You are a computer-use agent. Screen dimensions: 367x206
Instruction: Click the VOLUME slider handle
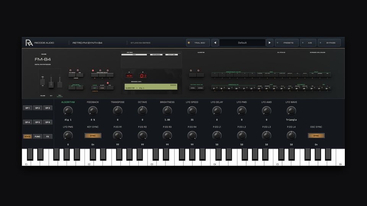click(x=42, y=82)
